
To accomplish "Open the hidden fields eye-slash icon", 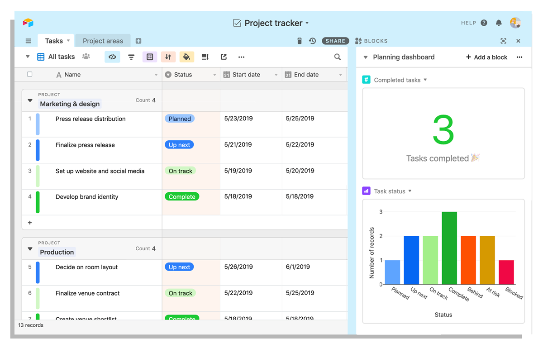I will pyautogui.click(x=112, y=57).
